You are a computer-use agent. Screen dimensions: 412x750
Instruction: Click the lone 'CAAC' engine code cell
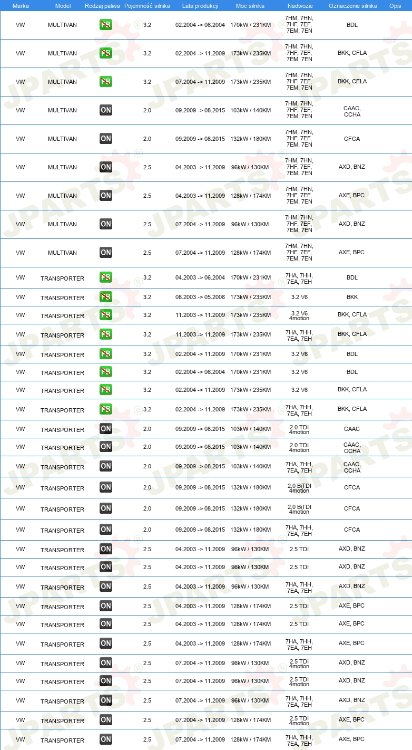click(x=352, y=429)
